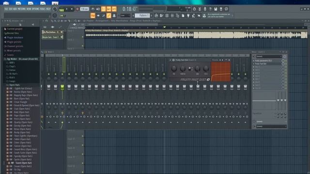Select first pattern clip in playlist picker
Screen dimensions: 310x174
[52, 32]
